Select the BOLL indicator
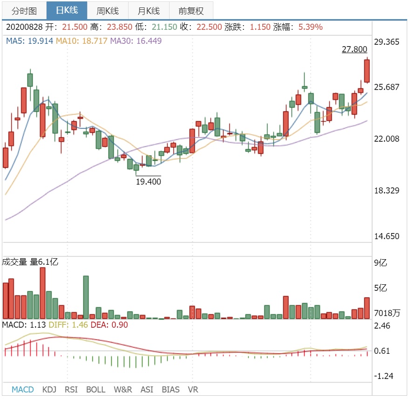Image resolution: width=410 pixels, height=399 pixels. click(96, 390)
